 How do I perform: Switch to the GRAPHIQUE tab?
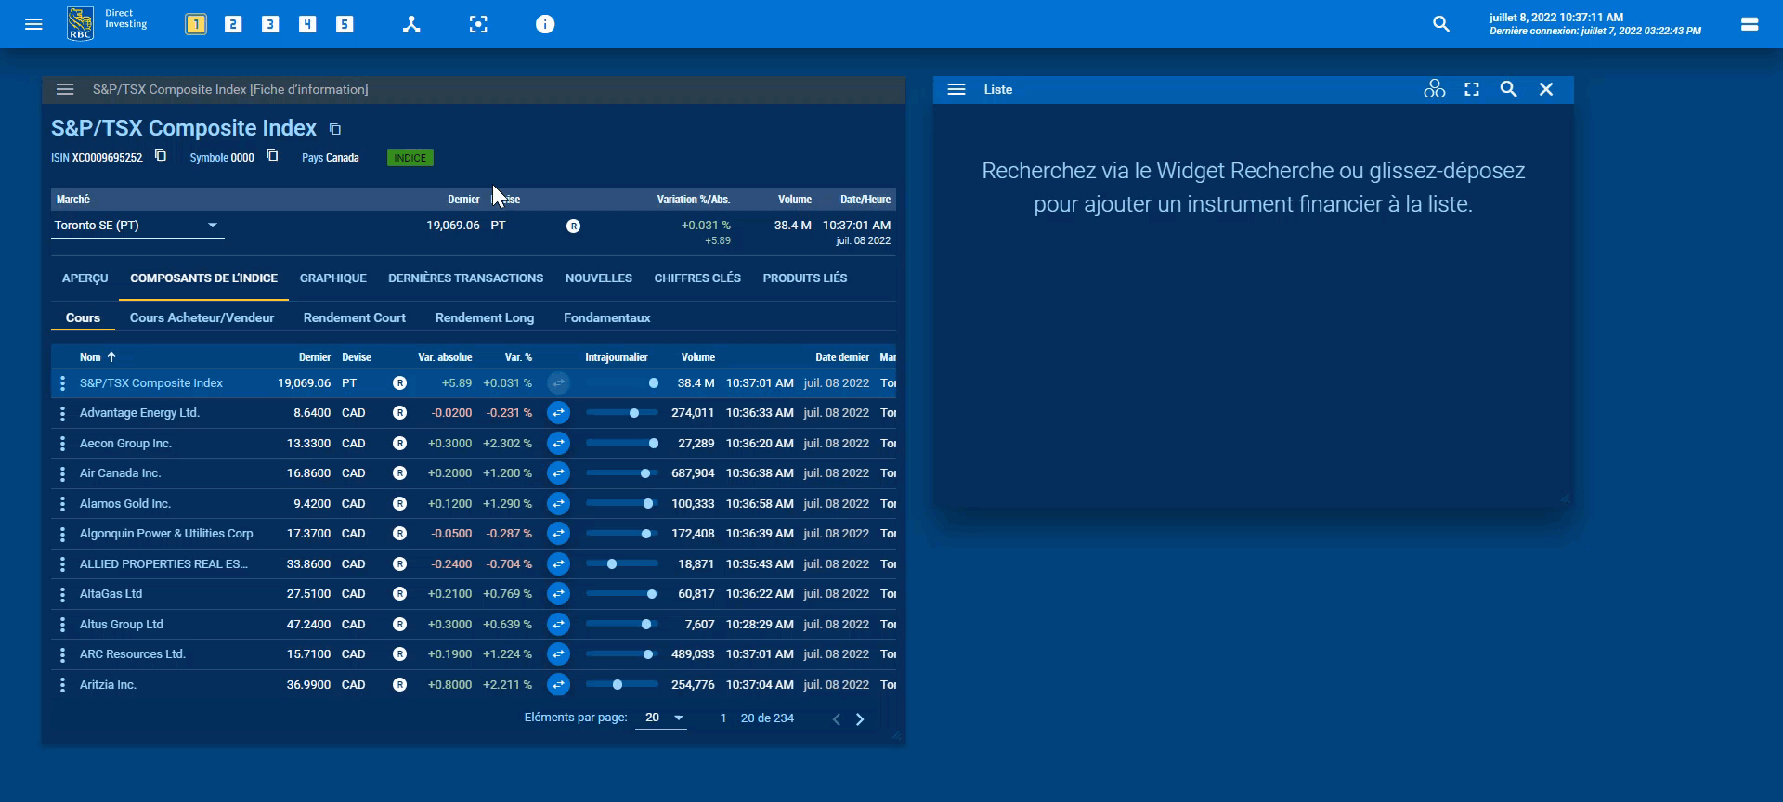pyautogui.click(x=332, y=278)
